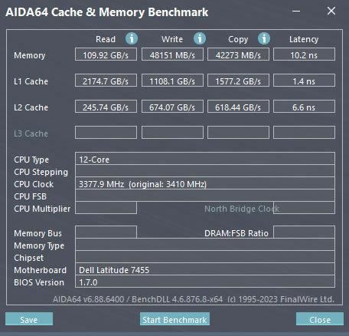
Task: Click the empty DRAM:FSB Ratio box
Action: (x=304, y=232)
